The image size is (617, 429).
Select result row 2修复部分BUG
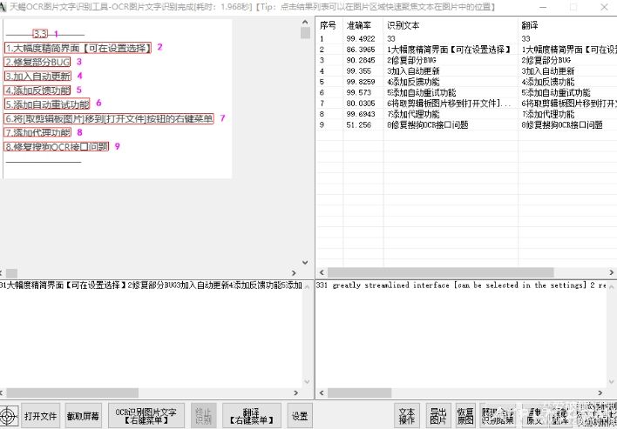(x=466, y=60)
